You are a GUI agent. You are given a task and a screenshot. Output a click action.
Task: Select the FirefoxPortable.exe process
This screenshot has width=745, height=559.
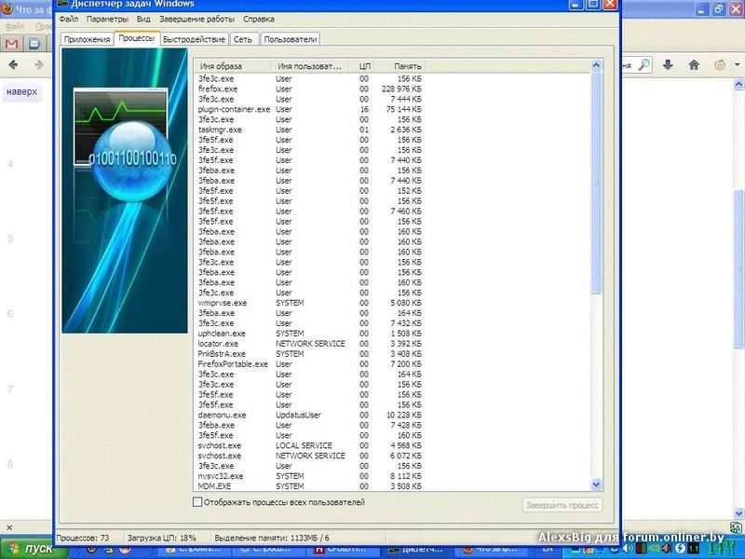coord(310,364)
